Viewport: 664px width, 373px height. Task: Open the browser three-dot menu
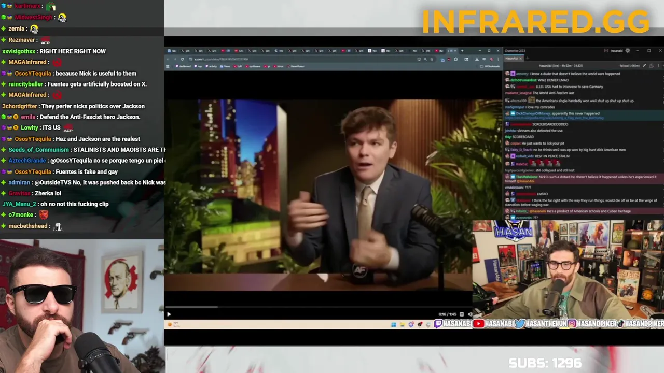(498, 59)
